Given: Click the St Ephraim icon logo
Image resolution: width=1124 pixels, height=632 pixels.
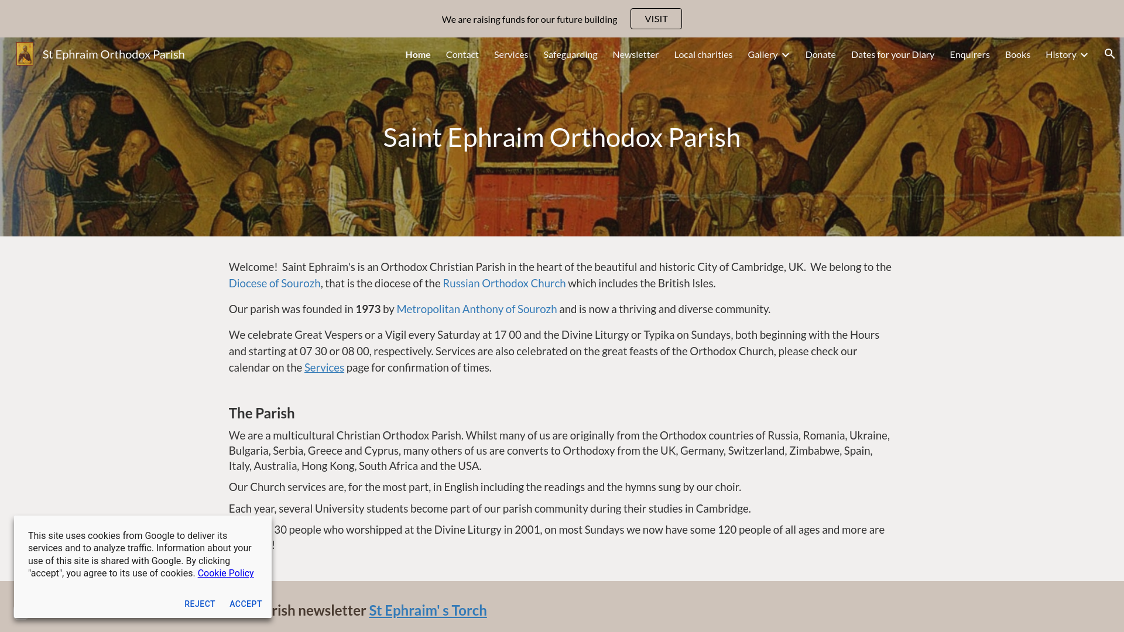Looking at the screenshot, I should [x=25, y=54].
